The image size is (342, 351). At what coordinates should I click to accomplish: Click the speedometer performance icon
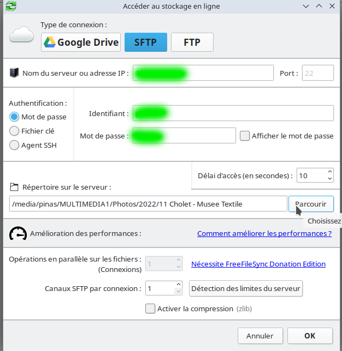18,234
